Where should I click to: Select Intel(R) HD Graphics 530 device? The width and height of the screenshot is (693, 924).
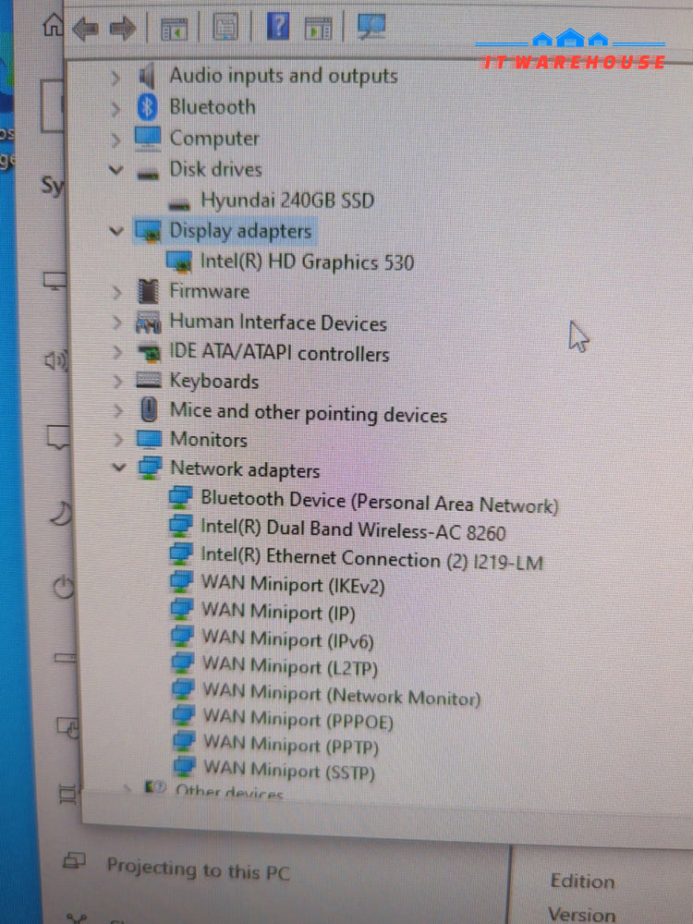coord(307,261)
